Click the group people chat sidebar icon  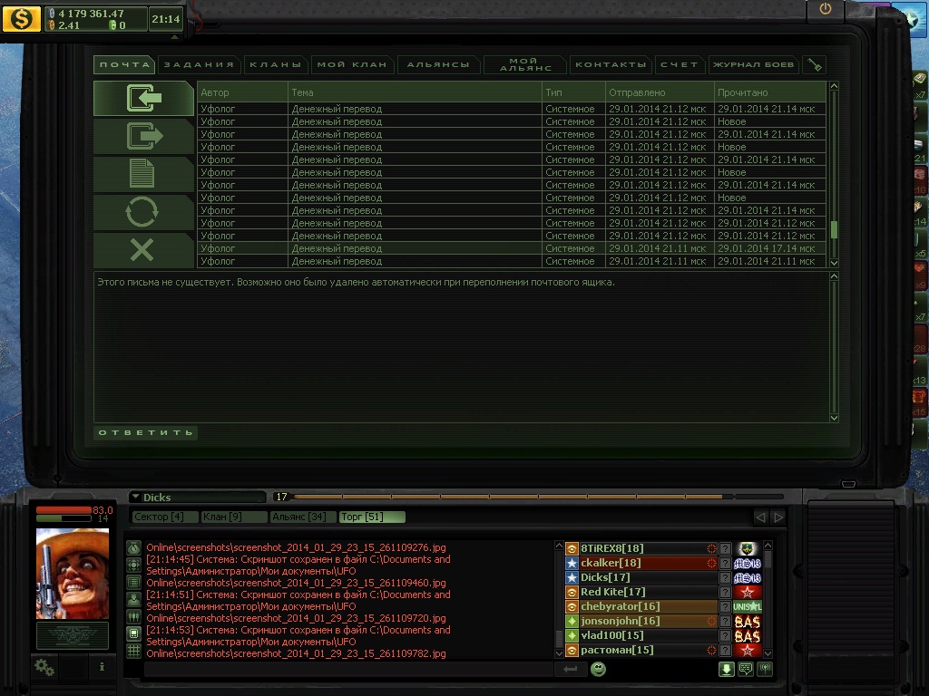(x=134, y=616)
